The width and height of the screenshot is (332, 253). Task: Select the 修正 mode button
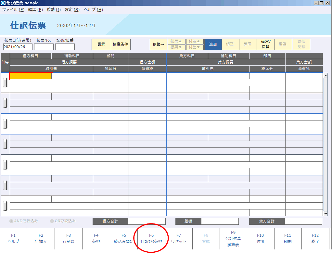(x=230, y=44)
